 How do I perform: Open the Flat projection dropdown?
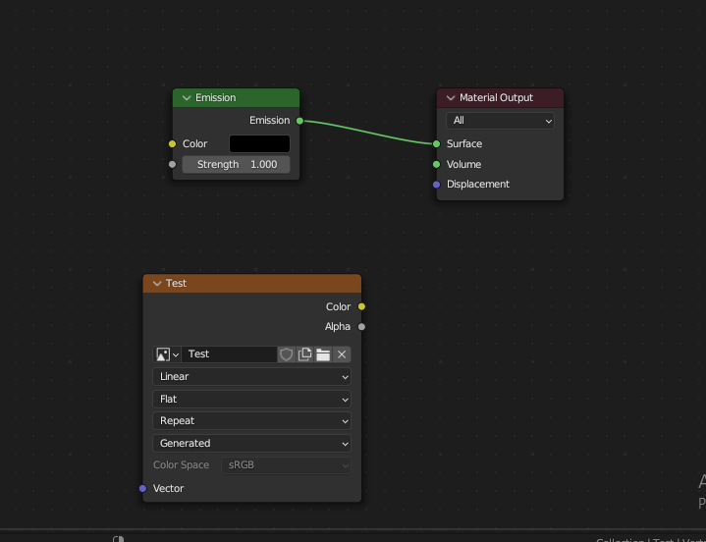point(251,400)
